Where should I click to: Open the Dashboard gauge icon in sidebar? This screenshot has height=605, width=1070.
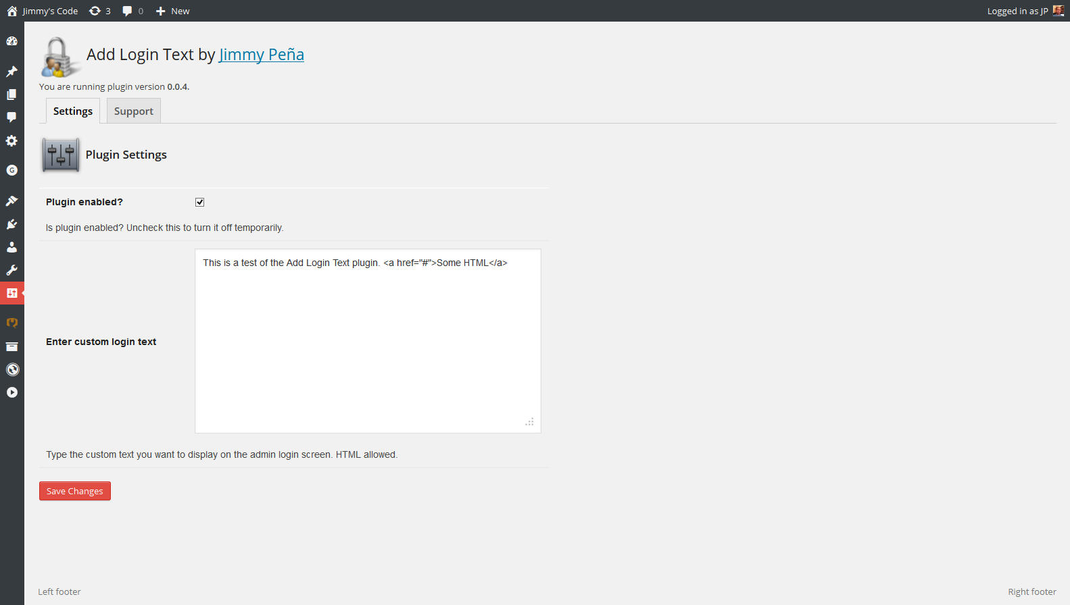click(x=11, y=41)
